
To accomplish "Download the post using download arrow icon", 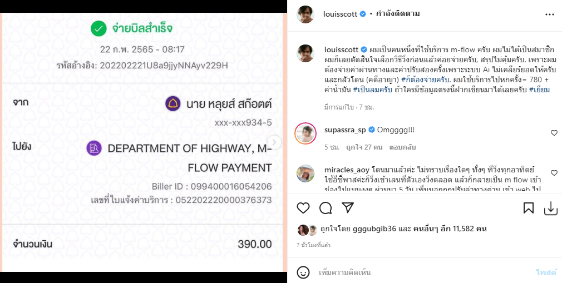I will (551, 208).
